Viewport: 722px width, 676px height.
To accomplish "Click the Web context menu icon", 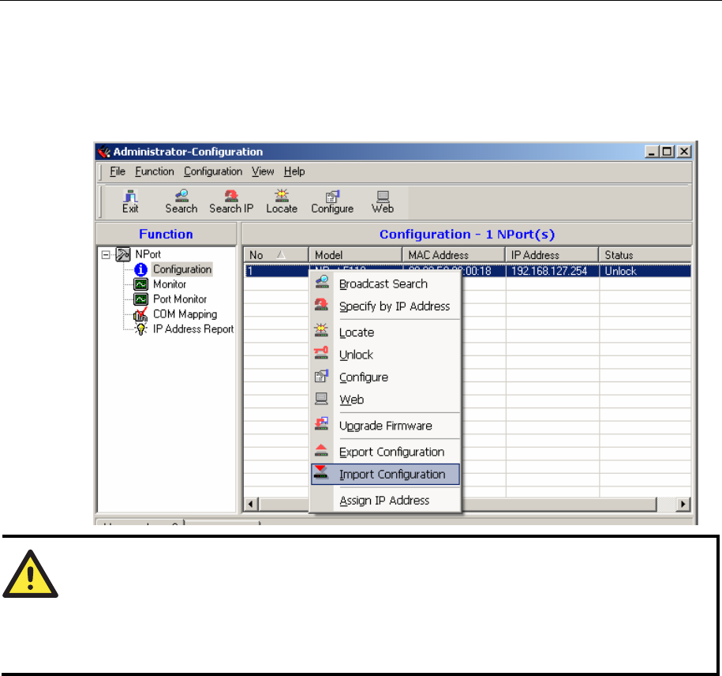I will [x=321, y=399].
